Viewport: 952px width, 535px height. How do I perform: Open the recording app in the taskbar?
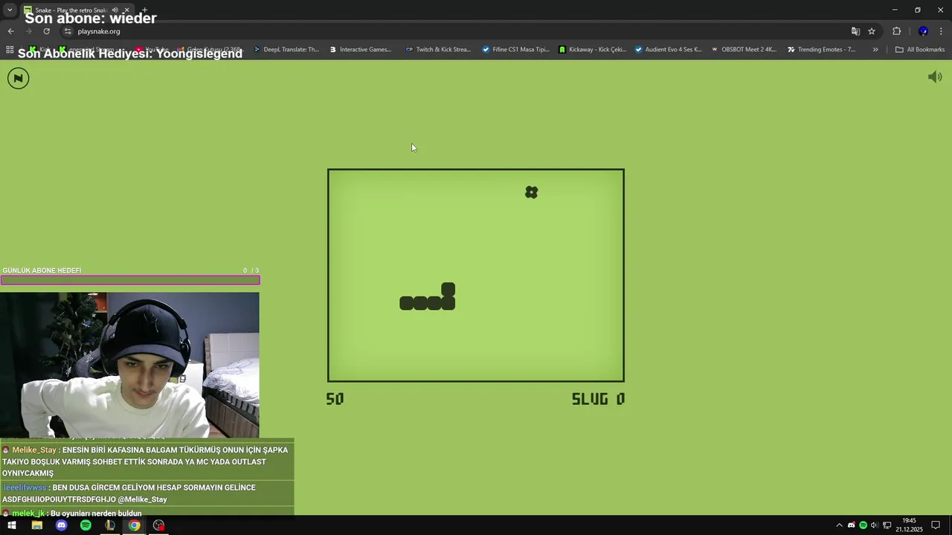tap(158, 525)
